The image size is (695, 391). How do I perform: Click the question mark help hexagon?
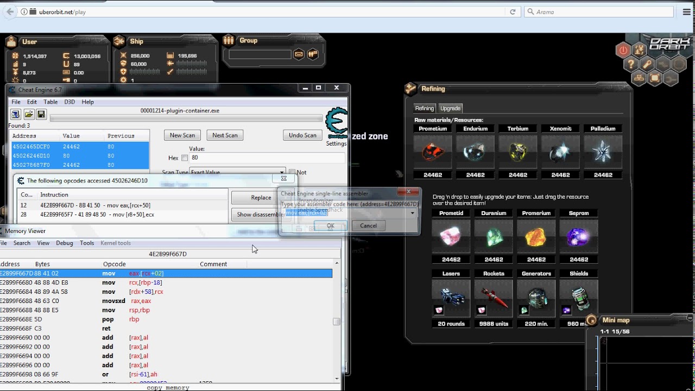(x=631, y=65)
